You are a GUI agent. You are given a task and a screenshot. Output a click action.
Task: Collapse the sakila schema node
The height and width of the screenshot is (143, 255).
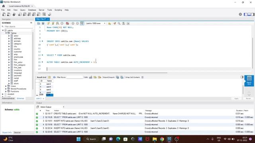[3, 30]
